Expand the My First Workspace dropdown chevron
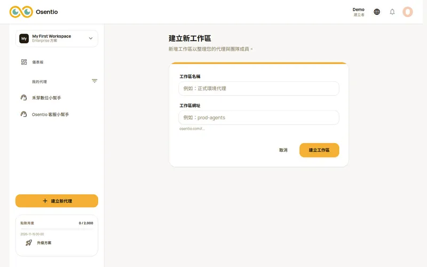This screenshot has width=427, height=267. 91,38
